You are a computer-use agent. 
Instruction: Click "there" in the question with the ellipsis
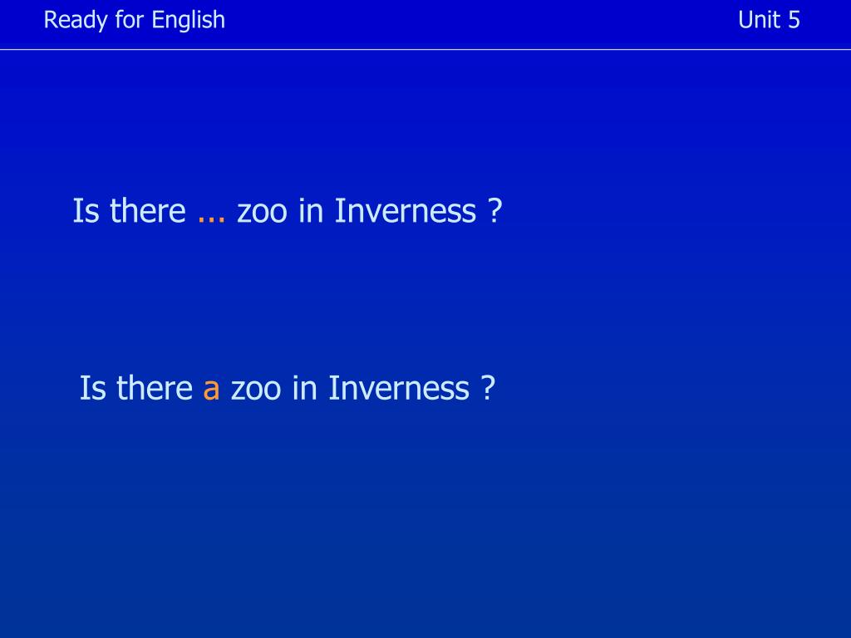pos(148,210)
